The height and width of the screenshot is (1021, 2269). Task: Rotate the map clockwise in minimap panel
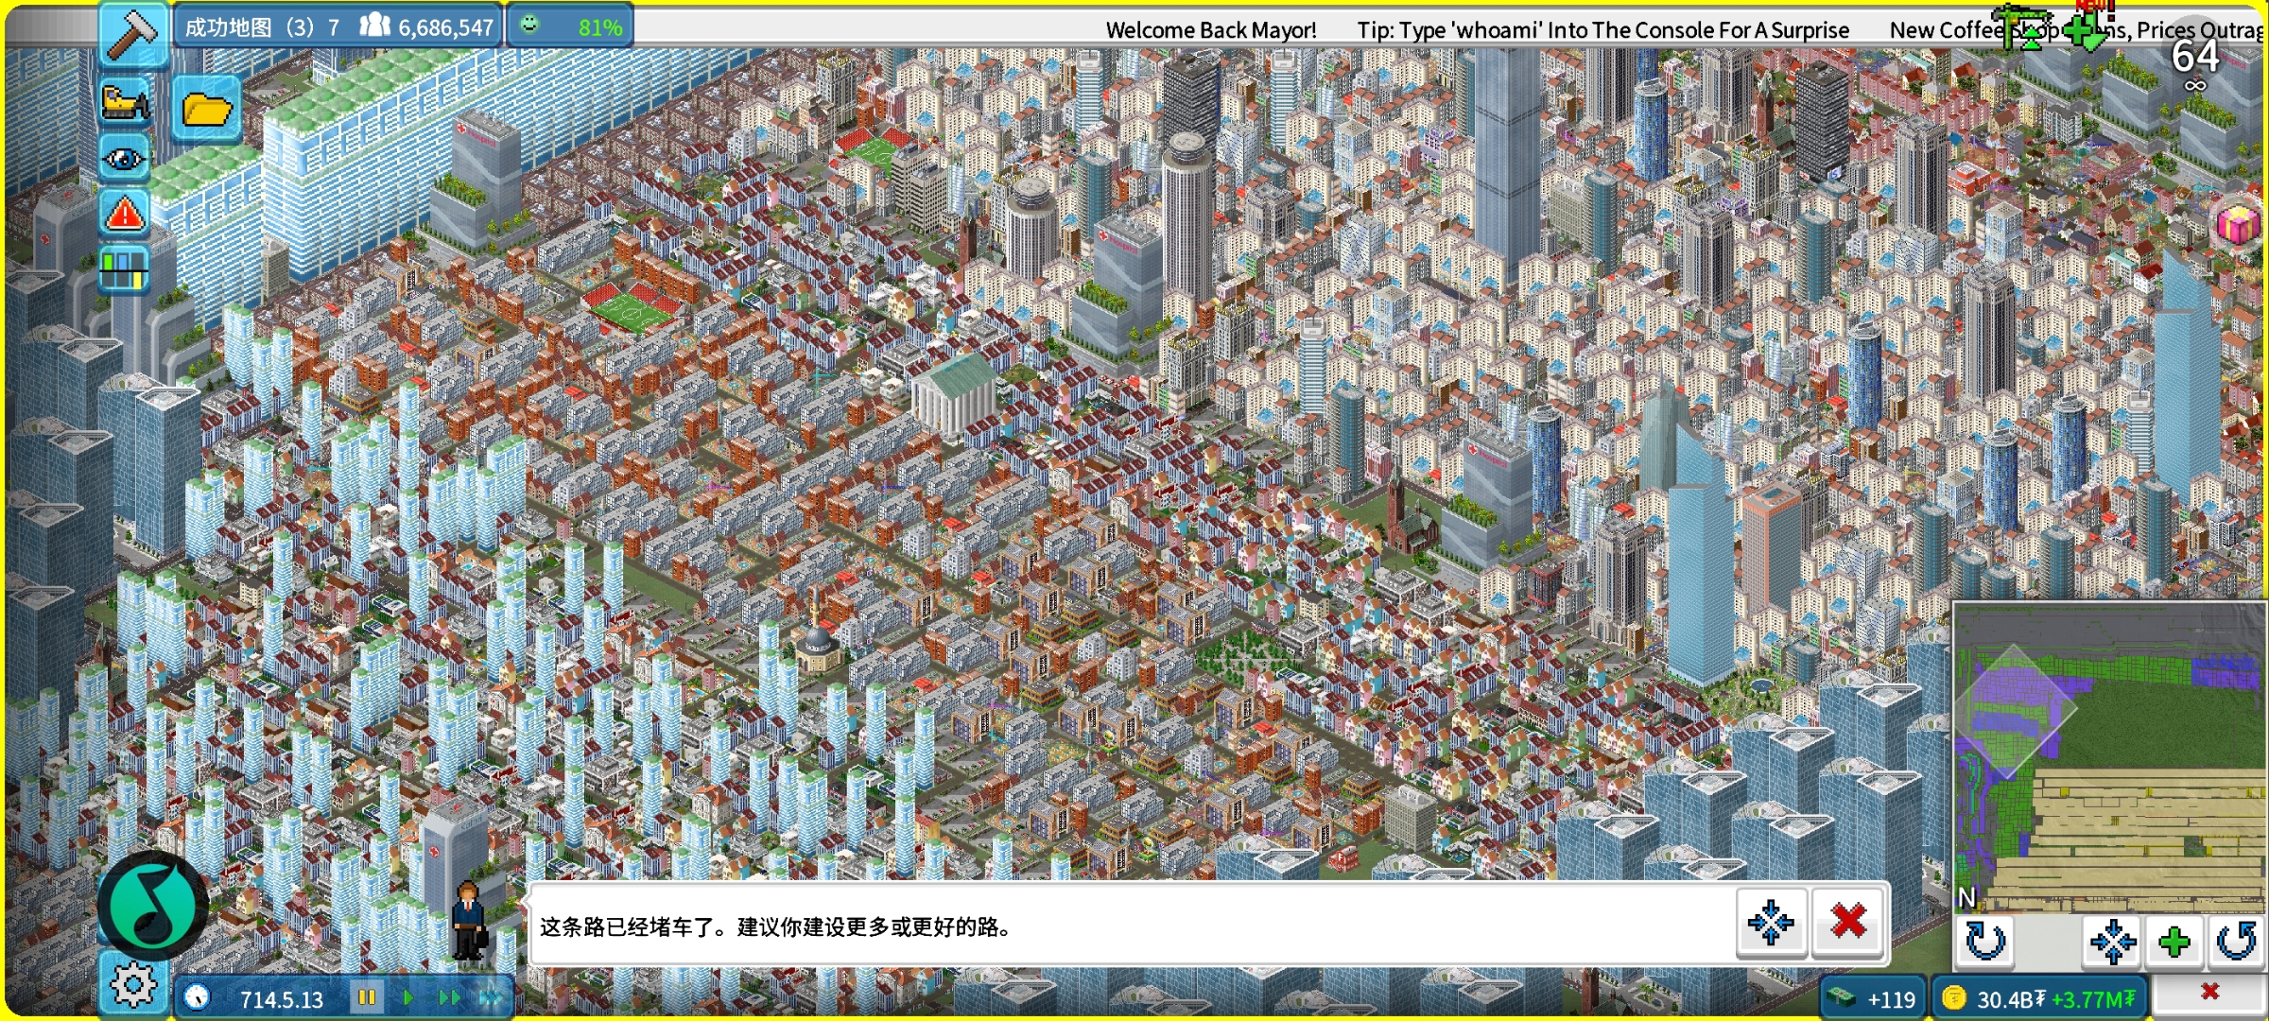[1984, 941]
